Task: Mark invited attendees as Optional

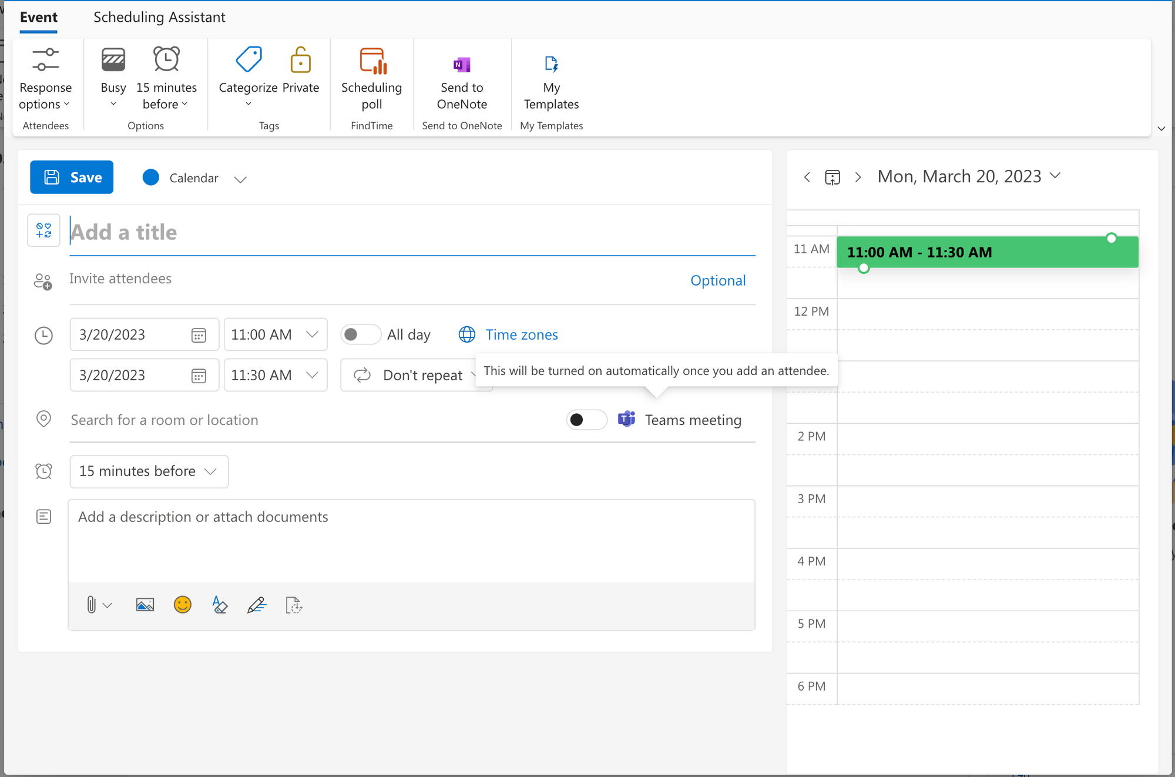Action: coord(718,280)
